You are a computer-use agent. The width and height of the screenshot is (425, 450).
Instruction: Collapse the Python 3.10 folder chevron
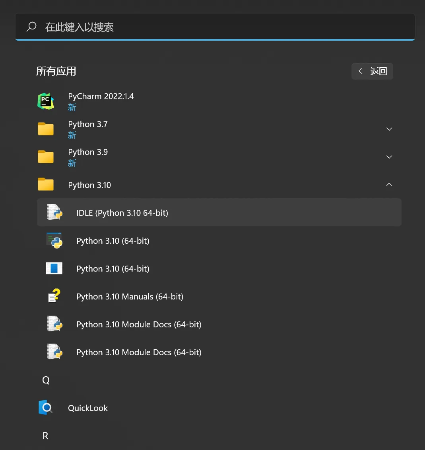(389, 185)
